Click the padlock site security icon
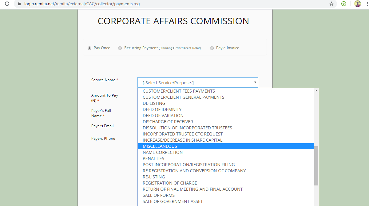Image resolution: width=369 pixels, height=206 pixels. (19, 4)
